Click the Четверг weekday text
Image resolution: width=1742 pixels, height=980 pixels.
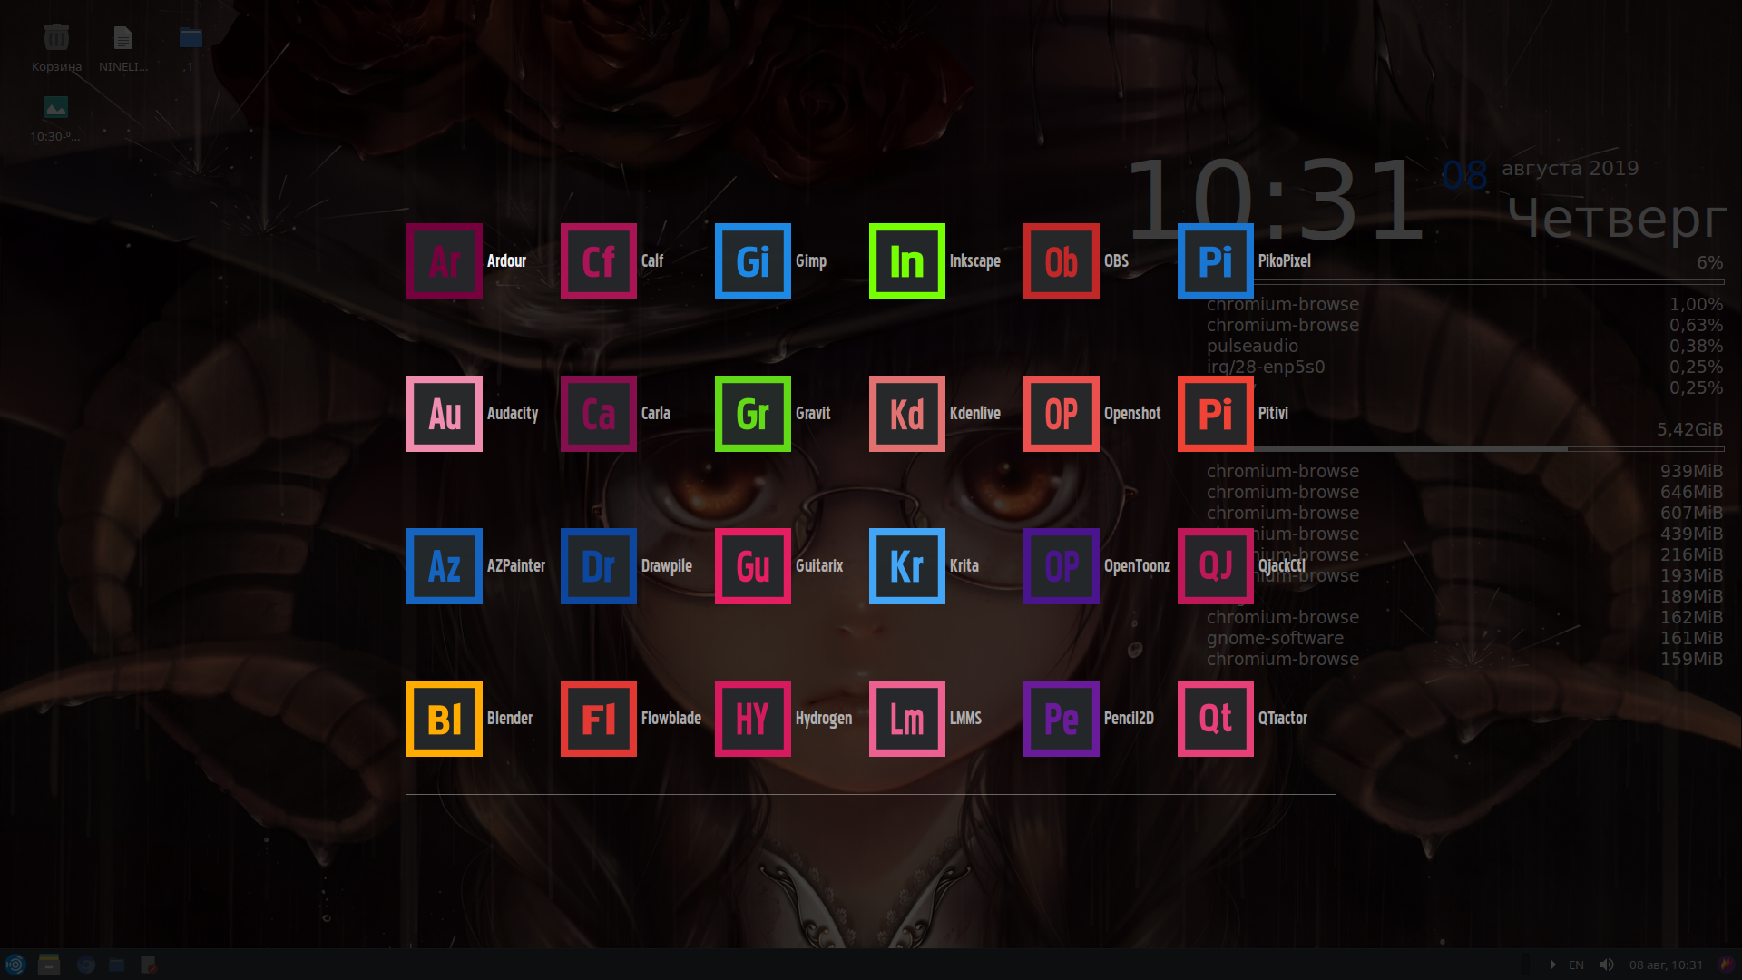[x=1617, y=220]
